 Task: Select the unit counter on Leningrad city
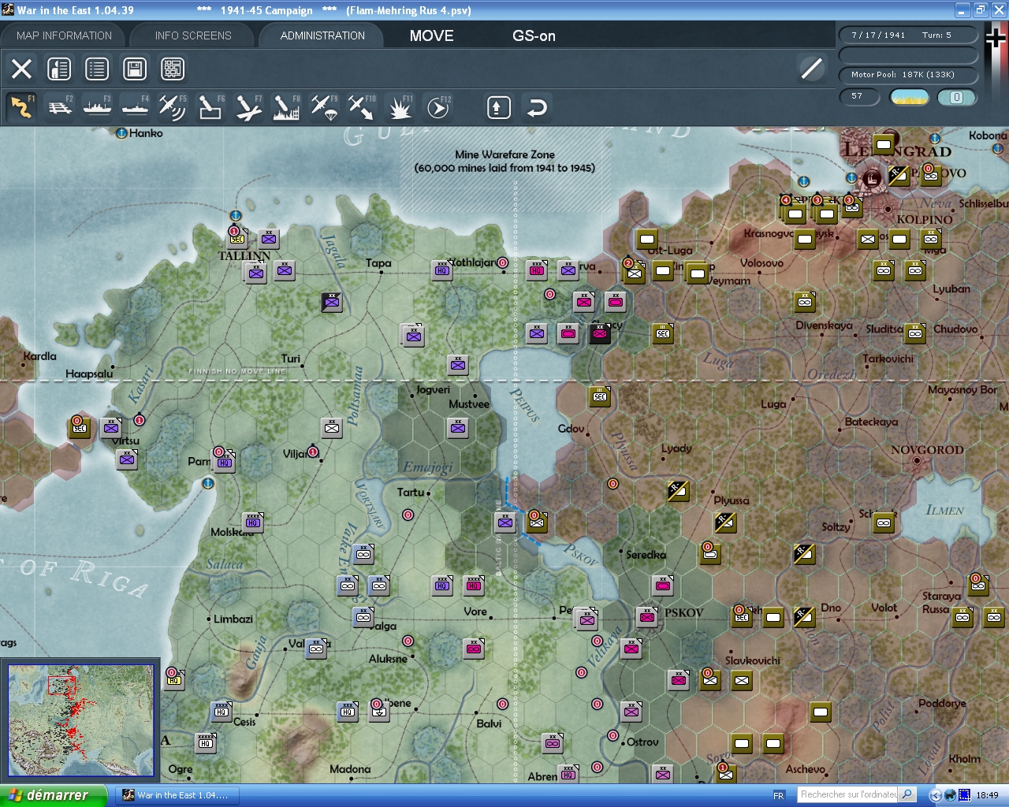(x=884, y=144)
